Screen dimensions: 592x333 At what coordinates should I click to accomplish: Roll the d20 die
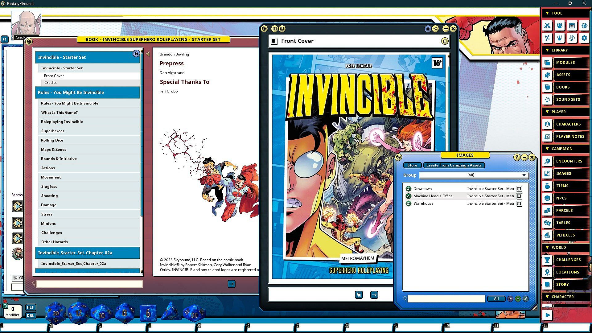point(55,313)
